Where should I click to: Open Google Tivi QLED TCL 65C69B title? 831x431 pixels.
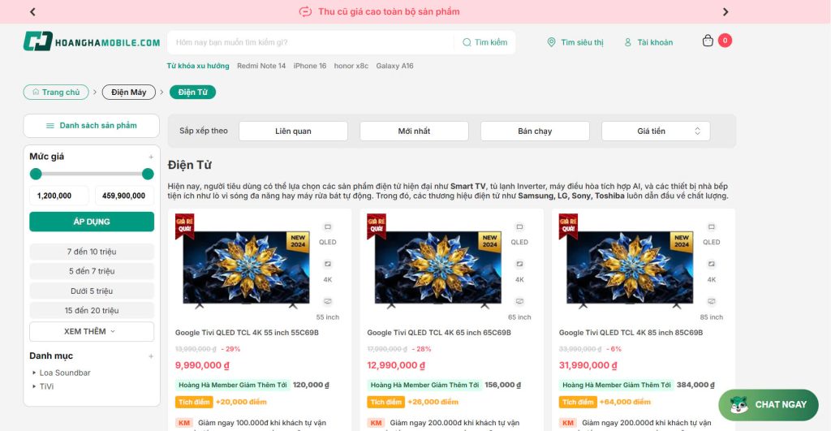tap(439, 333)
